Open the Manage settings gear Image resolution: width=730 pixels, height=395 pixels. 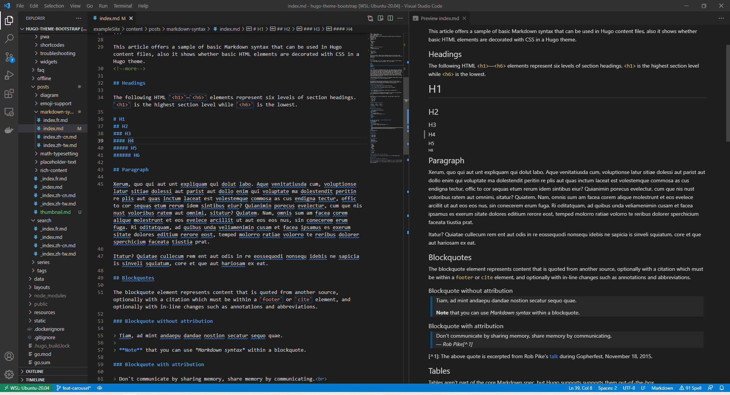[9, 374]
